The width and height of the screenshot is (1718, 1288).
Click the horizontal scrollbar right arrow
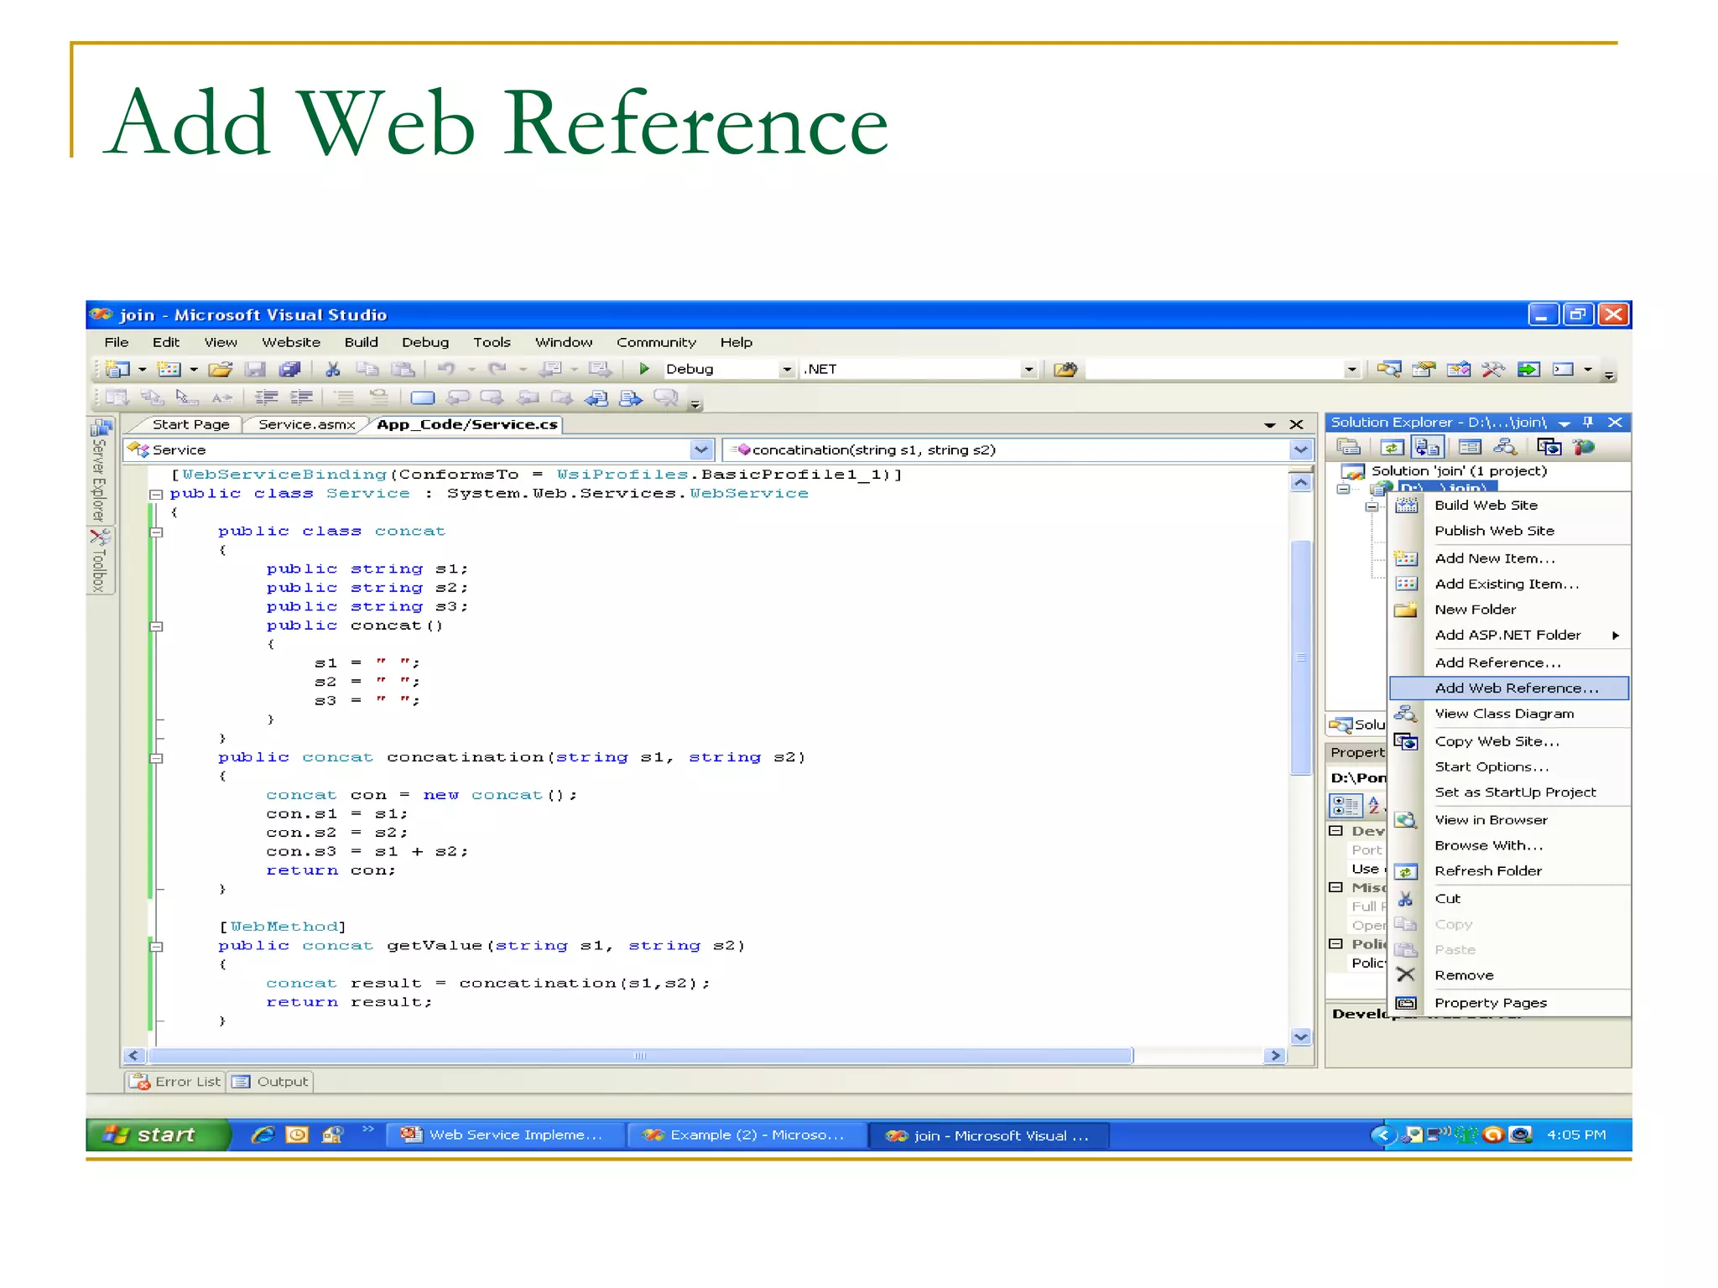pos(1275,1056)
